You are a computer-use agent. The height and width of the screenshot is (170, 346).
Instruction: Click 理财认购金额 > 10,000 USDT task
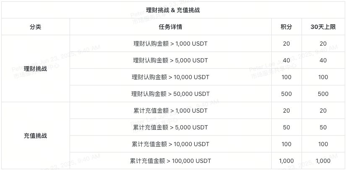coord(170,77)
